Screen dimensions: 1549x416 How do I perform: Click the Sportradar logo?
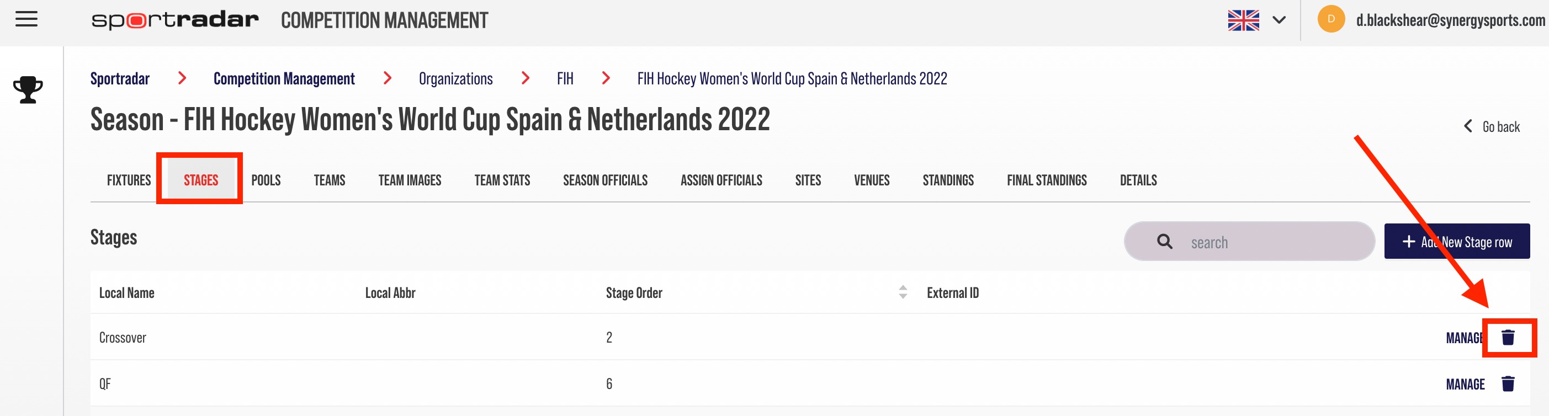pos(175,20)
